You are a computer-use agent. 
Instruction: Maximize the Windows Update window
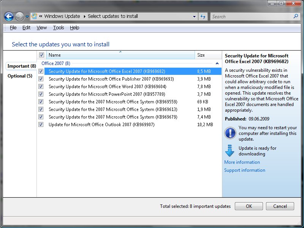(x=282, y=3)
